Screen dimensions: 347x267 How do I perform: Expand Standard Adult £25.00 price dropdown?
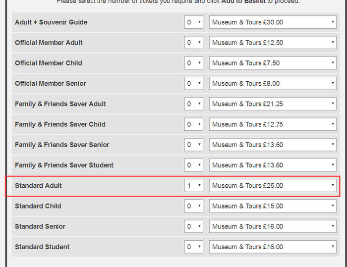pos(273,186)
